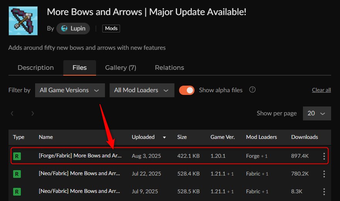Open the Gallery (7) tab
The height and width of the screenshot is (201, 340).
tap(120, 68)
